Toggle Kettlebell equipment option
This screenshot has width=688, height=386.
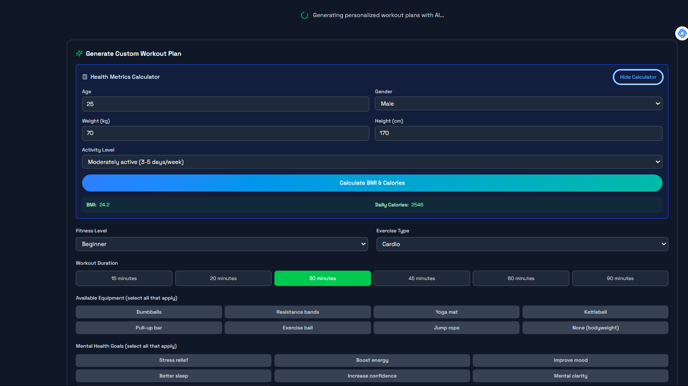pos(595,312)
